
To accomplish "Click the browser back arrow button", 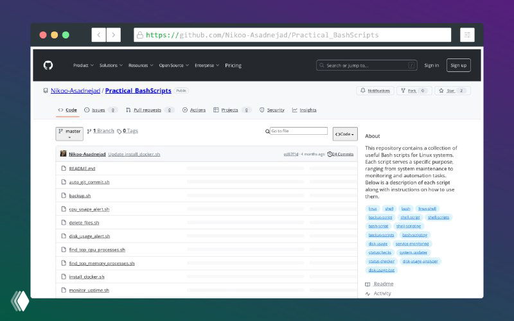I will click(x=98, y=35).
